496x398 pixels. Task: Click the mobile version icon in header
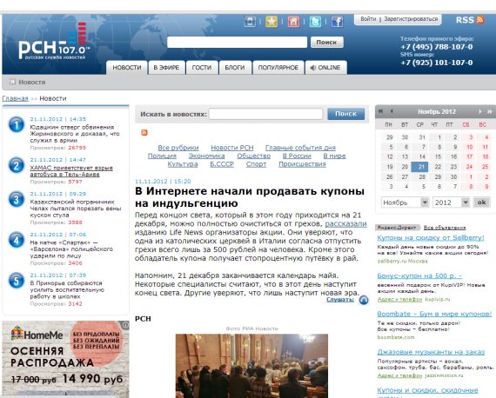point(250,22)
